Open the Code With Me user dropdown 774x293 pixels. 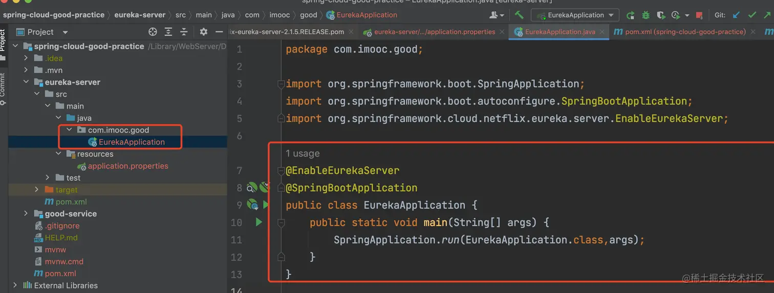(x=497, y=15)
